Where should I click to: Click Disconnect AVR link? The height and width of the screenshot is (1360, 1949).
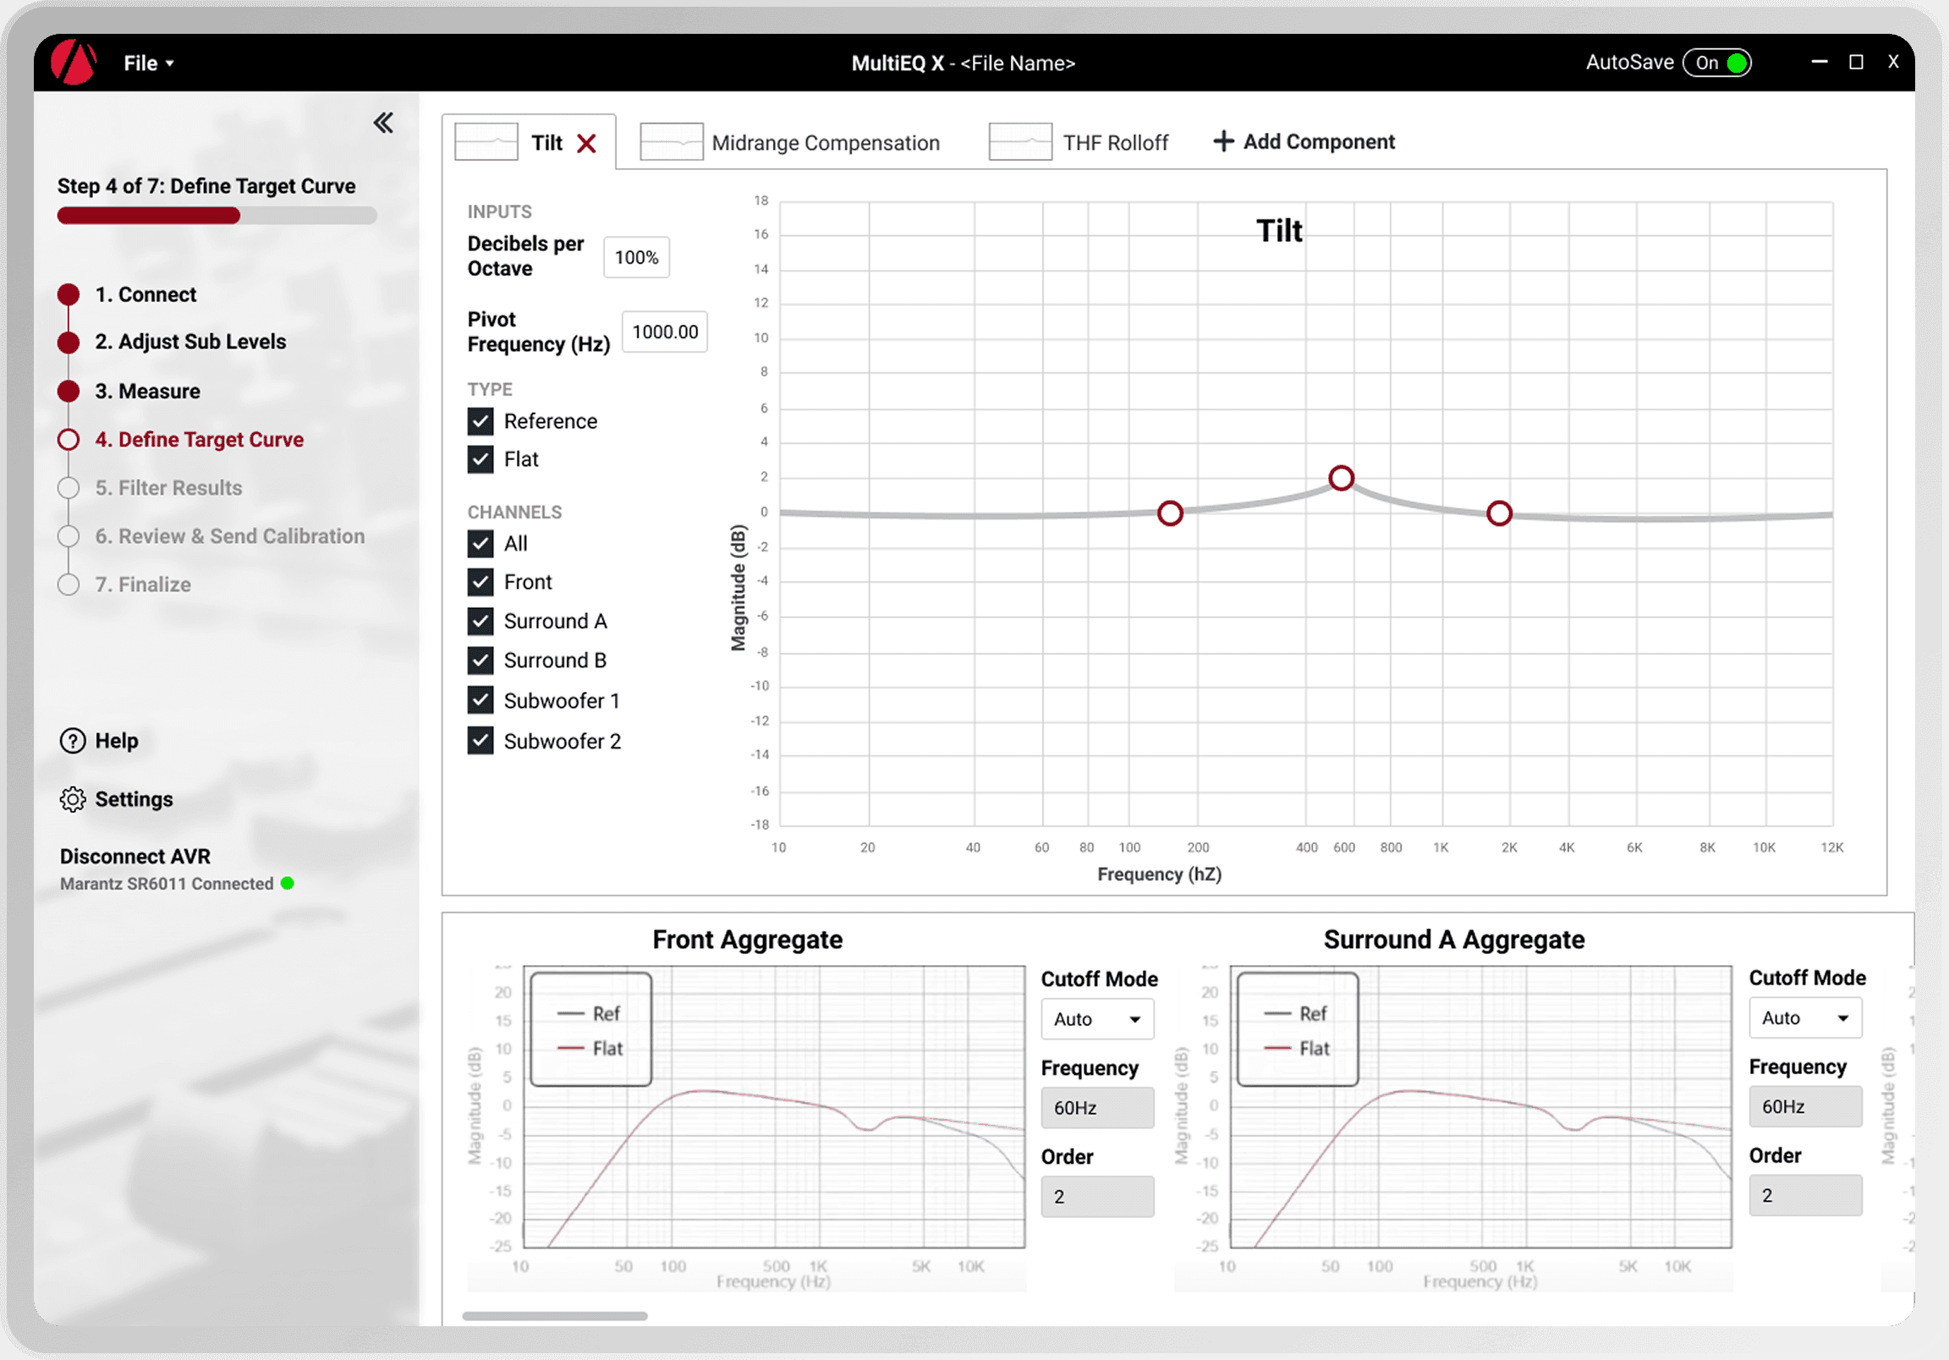click(135, 856)
